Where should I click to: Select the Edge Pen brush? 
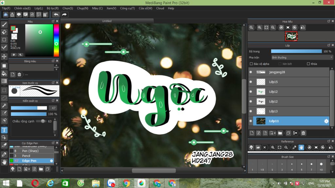point(31,161)
